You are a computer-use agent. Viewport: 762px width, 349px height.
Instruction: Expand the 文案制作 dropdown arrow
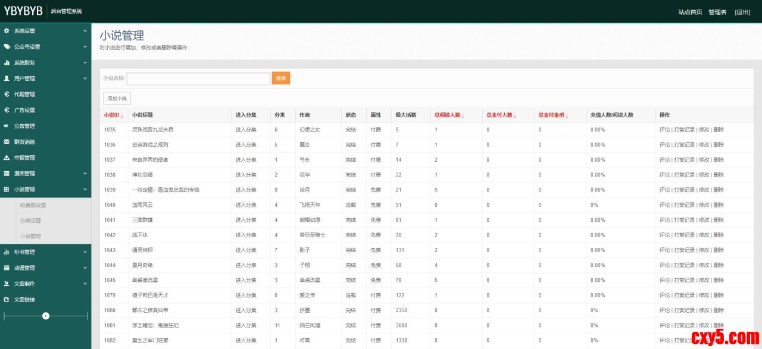85,284
